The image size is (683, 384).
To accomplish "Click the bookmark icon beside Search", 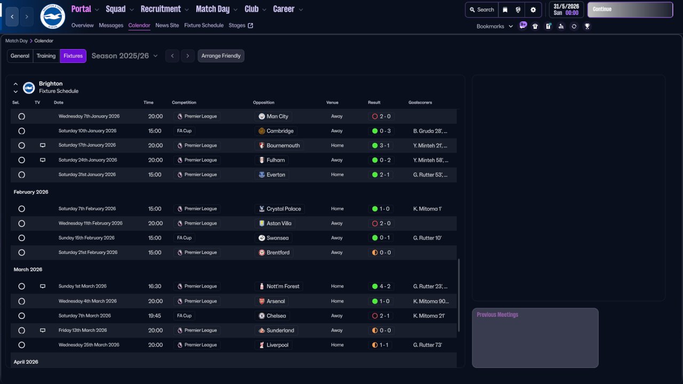I will pyautogui.click(x=505, y=10).
